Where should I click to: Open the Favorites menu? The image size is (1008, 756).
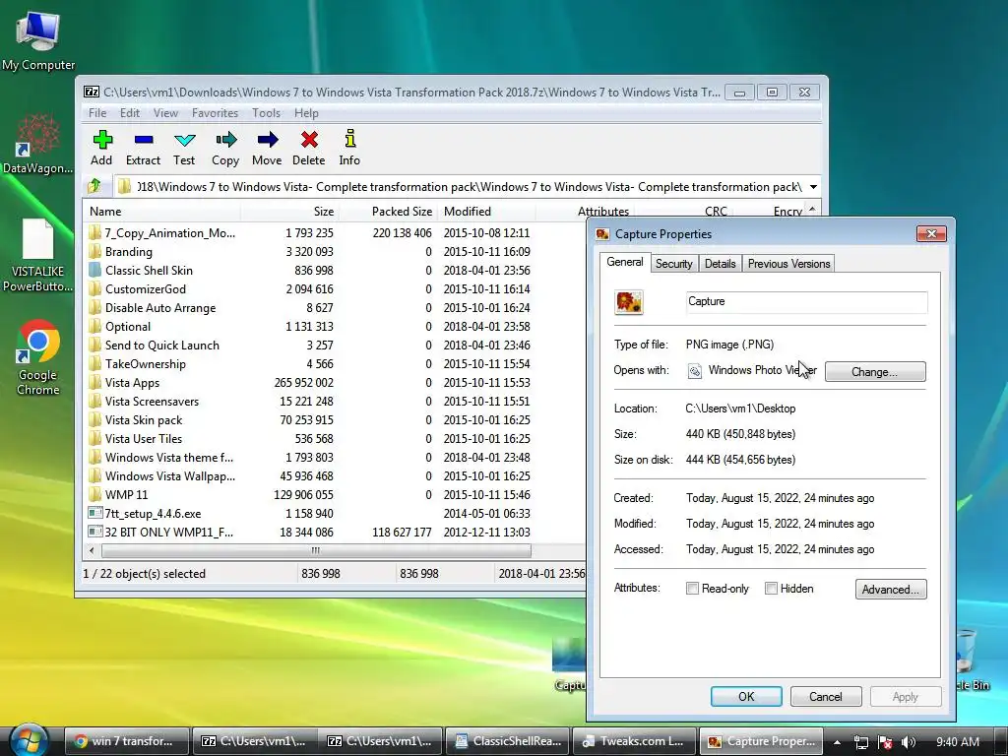(216, 113)
